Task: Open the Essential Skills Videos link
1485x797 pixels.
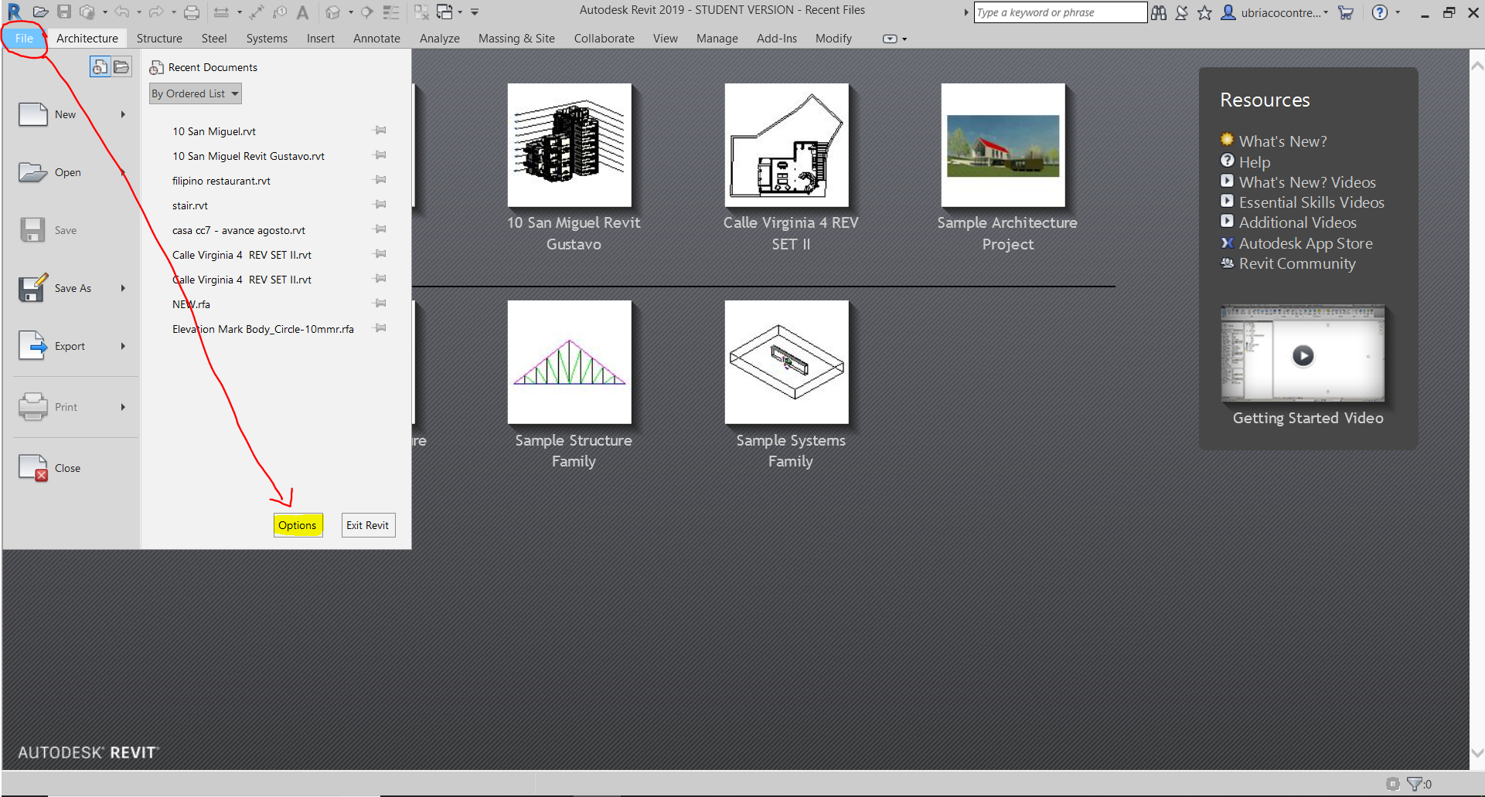Action: [x=1312, y=202]
